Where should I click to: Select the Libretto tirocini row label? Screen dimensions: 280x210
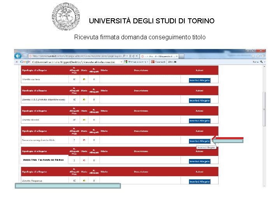pos(30,120)
